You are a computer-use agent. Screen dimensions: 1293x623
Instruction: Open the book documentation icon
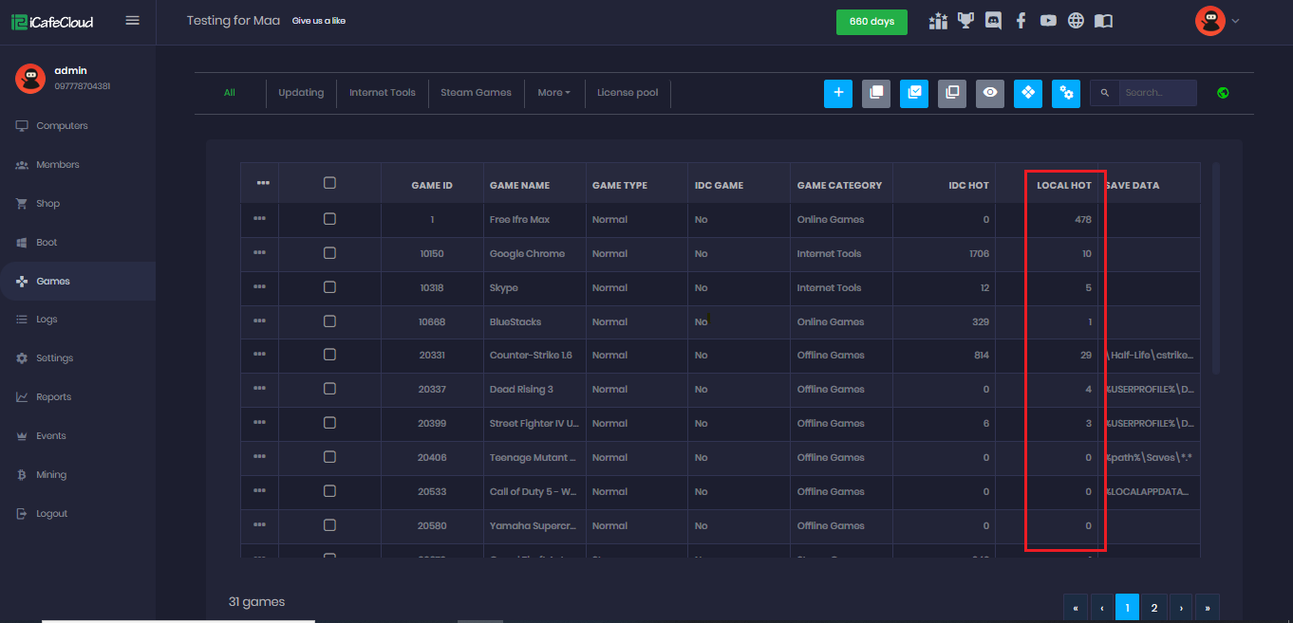1103,21
